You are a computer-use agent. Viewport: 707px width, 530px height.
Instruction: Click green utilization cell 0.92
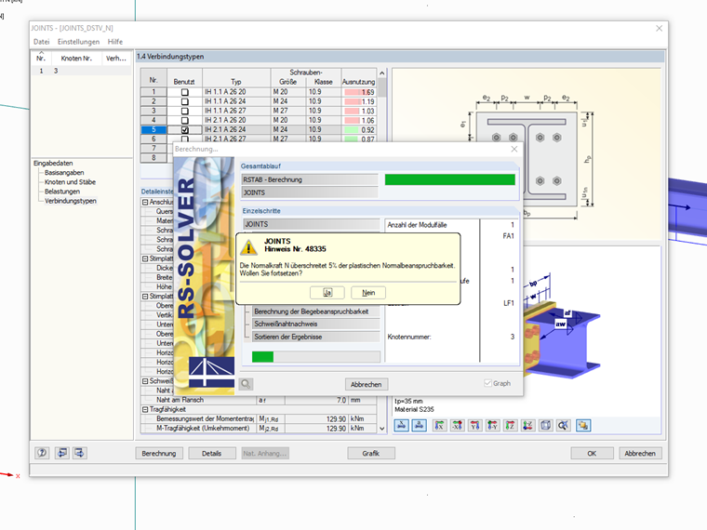click(x=359, y=130)
